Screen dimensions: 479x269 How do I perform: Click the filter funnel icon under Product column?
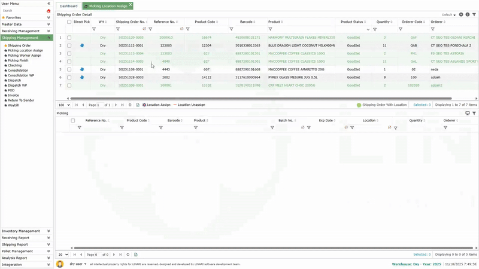(270, 29)
